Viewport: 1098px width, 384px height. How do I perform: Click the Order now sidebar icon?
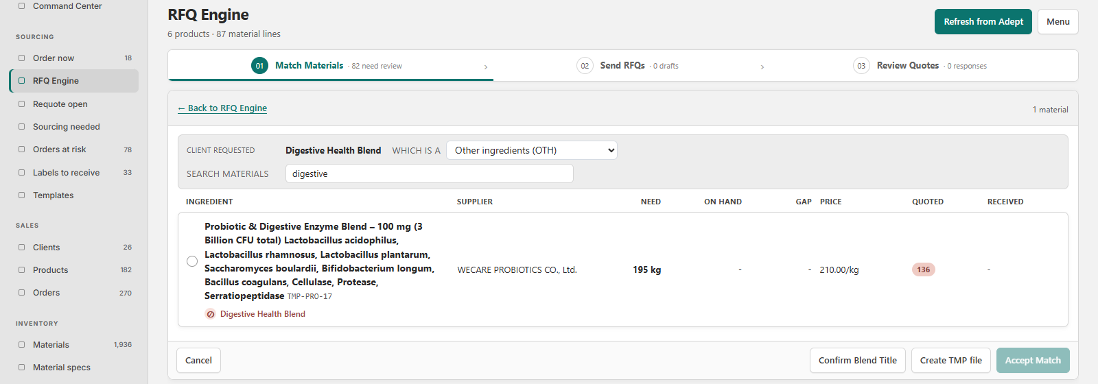21,58
